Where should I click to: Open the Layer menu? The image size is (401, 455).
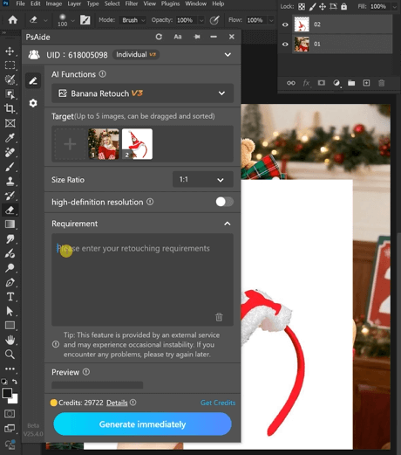point(74,3)
